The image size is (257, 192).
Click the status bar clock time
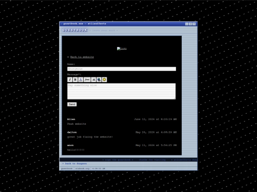click(99, 168)
